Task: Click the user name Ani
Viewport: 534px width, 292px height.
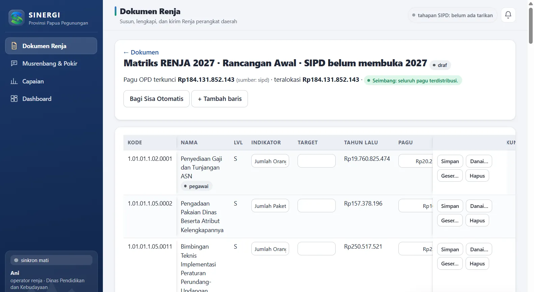Action: click(x=15, y=273)
